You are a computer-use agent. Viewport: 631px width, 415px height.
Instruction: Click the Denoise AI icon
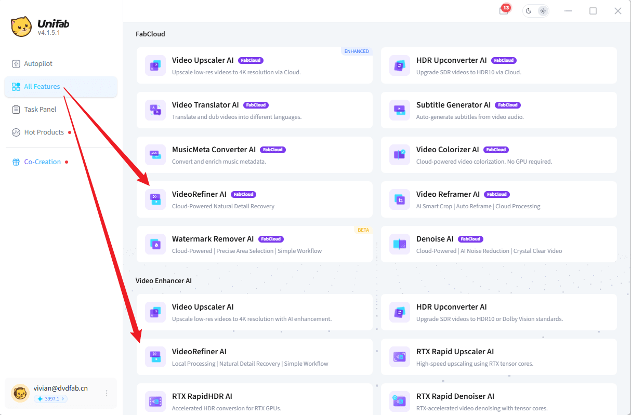400,244
